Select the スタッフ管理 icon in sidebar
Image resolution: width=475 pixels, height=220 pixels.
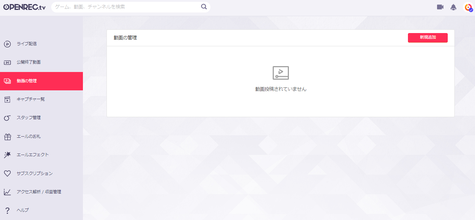(x=7, y=118)
